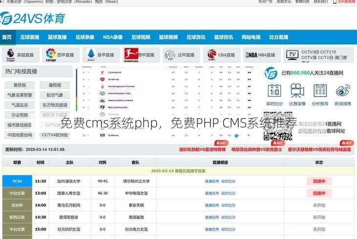
Task: Click the 联系我们 link in top bar
Action: click(x=321, y=1)
